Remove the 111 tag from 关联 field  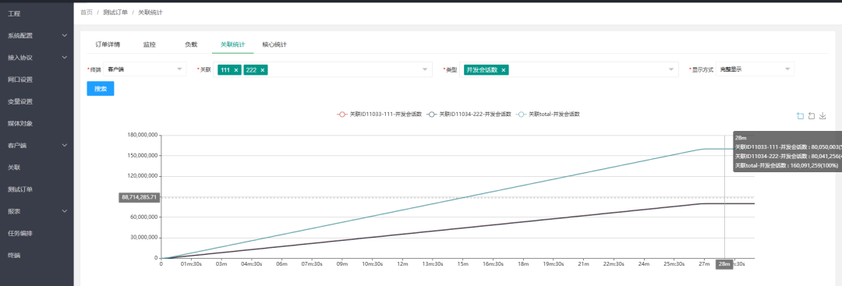[x=235, y=70]
